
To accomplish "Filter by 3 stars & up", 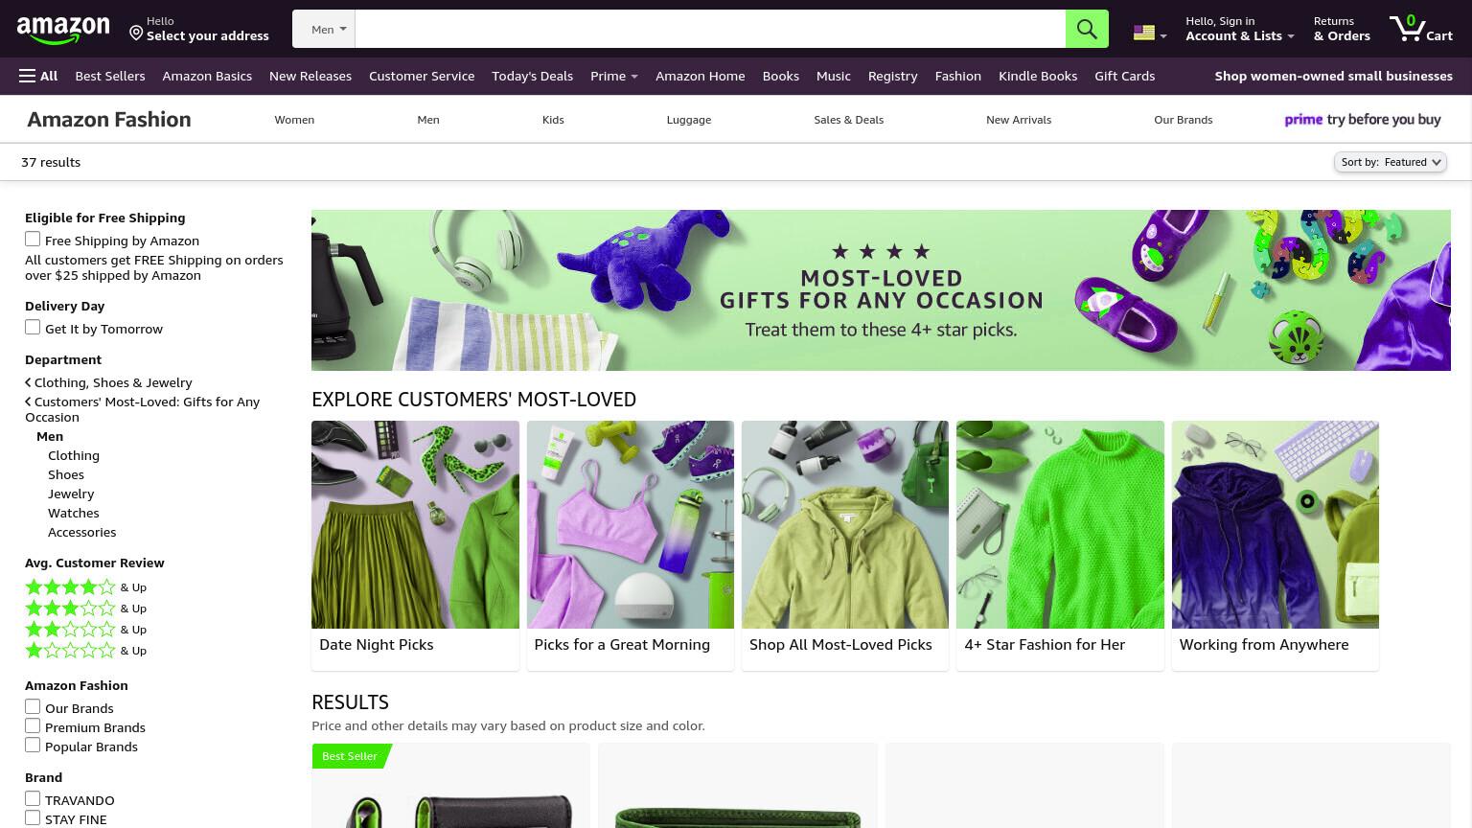I will (x=85, y=609).
